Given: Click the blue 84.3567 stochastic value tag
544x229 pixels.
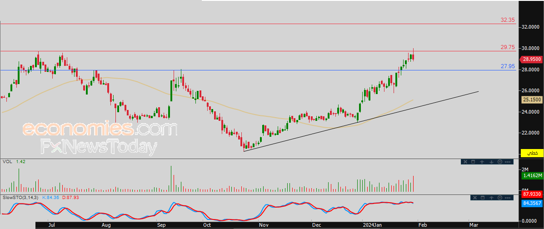Looking at the screenshot, I should (532, 203).
